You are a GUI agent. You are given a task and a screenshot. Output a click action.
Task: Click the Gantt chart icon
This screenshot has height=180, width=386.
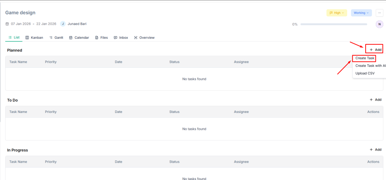pos(51,38)
